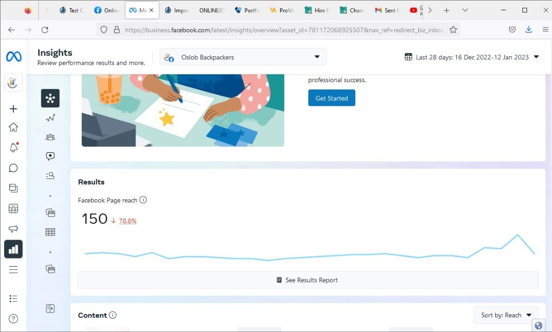This screenshot has width=552, height=332.
Task: Reload the page with refresh icon
Action: [x=44, y=30]
